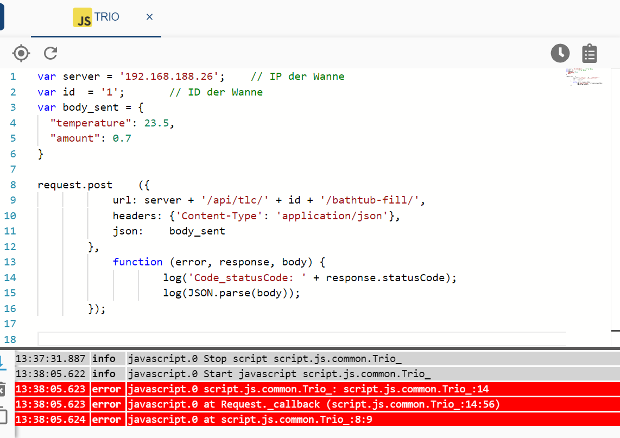Click the JS badge on TRIO tab
This screenshot has width=620, height=438.
(82, 17)
